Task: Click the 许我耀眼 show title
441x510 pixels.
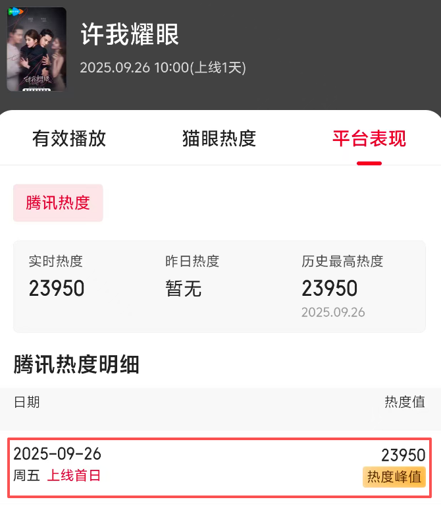Action: (x=130, y=34)
